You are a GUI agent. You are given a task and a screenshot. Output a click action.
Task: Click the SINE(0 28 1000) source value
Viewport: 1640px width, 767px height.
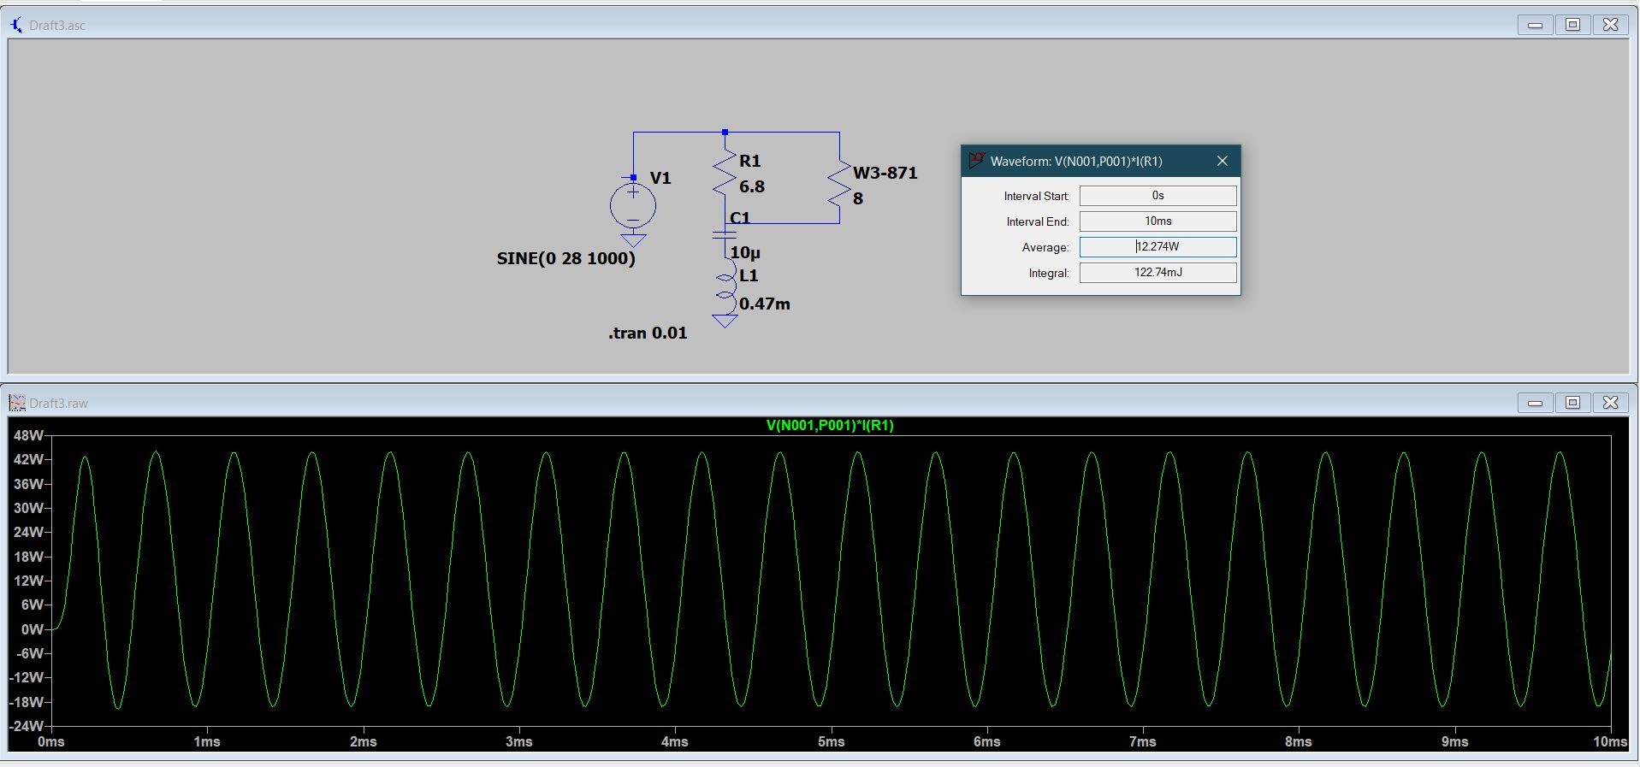tap(566, 258)
